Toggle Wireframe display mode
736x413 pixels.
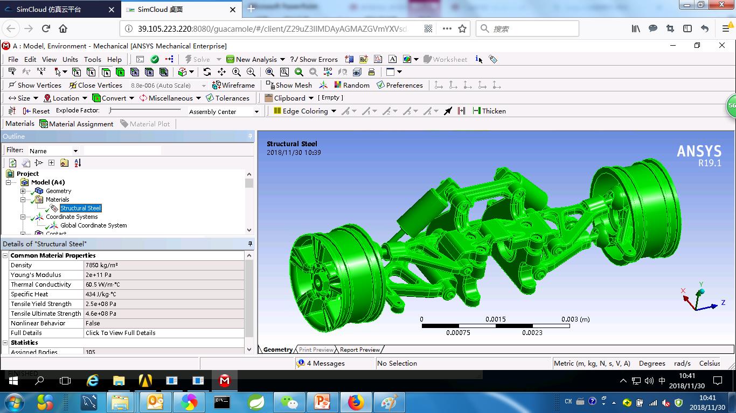[x=233, y=85]
